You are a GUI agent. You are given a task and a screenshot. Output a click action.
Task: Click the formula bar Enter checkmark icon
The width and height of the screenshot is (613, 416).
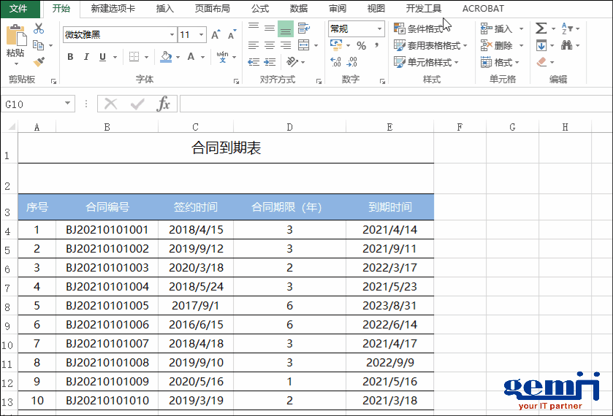click(x=137, y=104)
